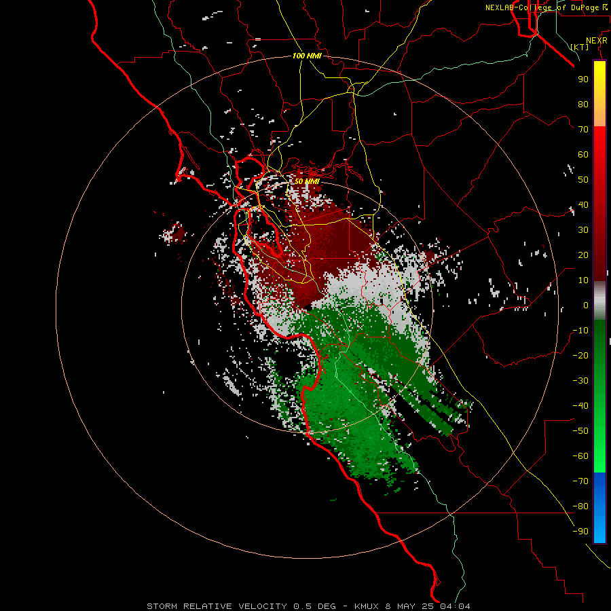The image size is (611, 611).
Task: Click the 0 value on velocity scale
Action: pyautogui.click(x=586, y=305)
